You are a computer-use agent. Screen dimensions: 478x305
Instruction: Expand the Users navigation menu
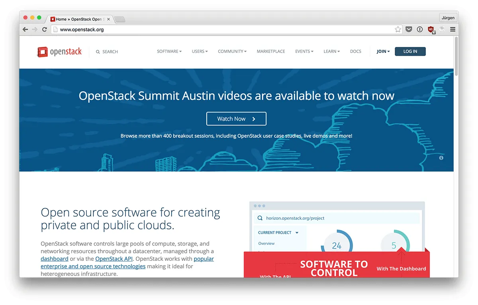point(200,51)
